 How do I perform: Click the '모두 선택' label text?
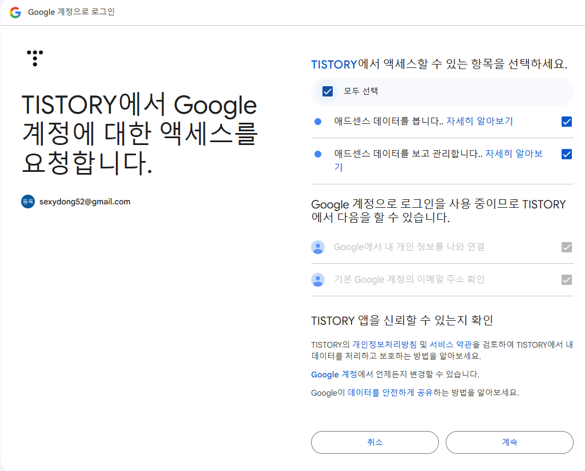click(361, 91)
